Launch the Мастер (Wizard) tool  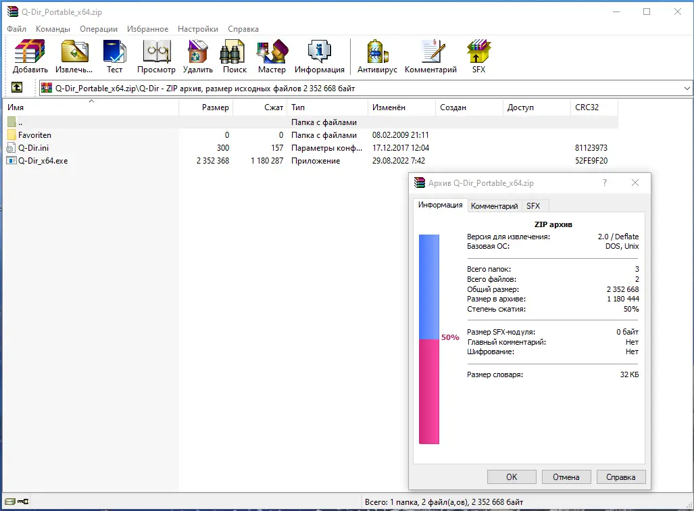(x=272, y=56)
